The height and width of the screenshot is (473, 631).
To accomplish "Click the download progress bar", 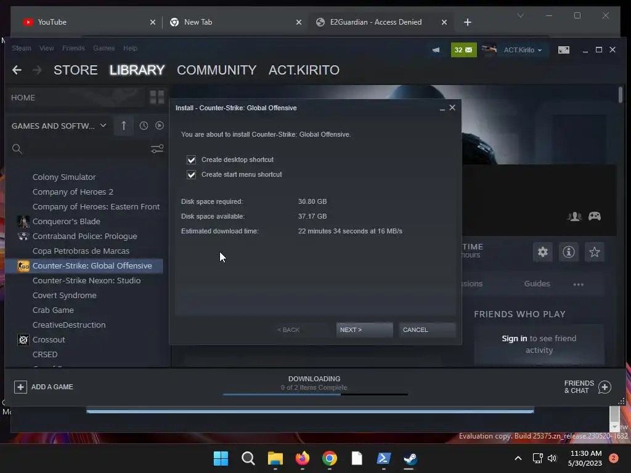I will click(315, 395).
